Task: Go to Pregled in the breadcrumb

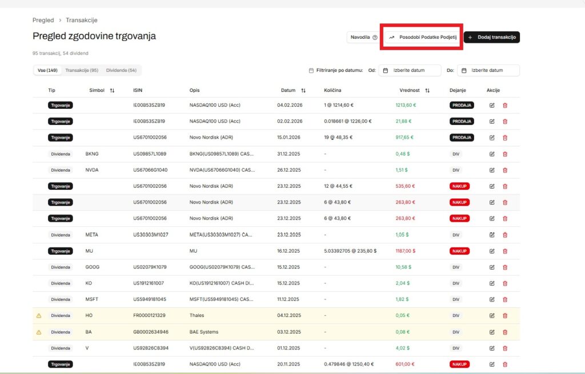Action: click(x=43, y=20)
